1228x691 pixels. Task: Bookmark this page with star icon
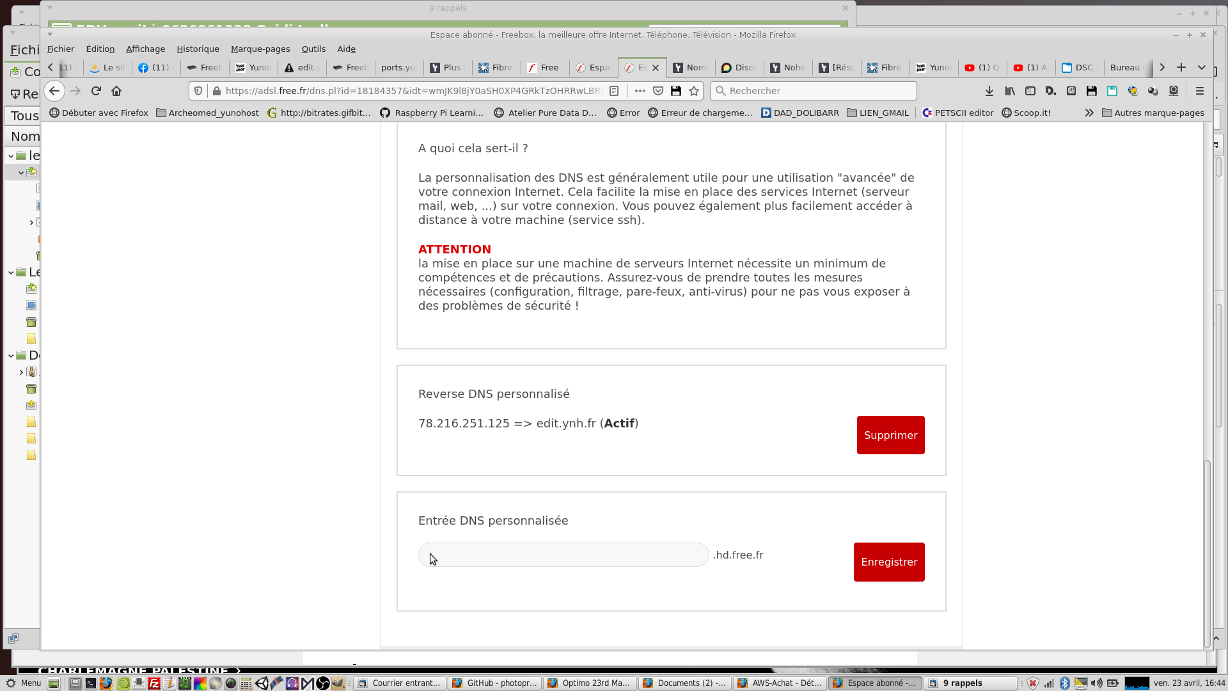pos(694,91)
